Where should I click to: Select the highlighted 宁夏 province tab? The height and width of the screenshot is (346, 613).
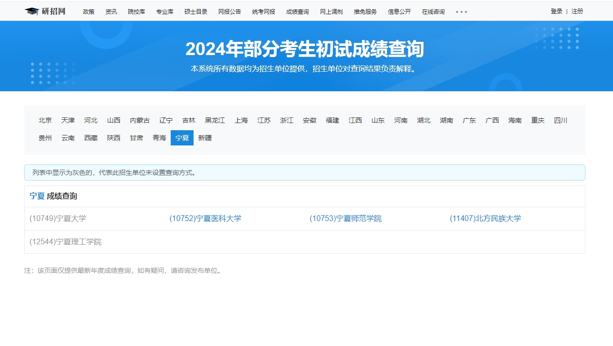[182, 138]
